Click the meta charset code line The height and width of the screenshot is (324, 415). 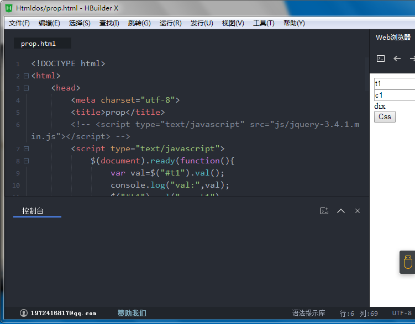click(125, 100)
